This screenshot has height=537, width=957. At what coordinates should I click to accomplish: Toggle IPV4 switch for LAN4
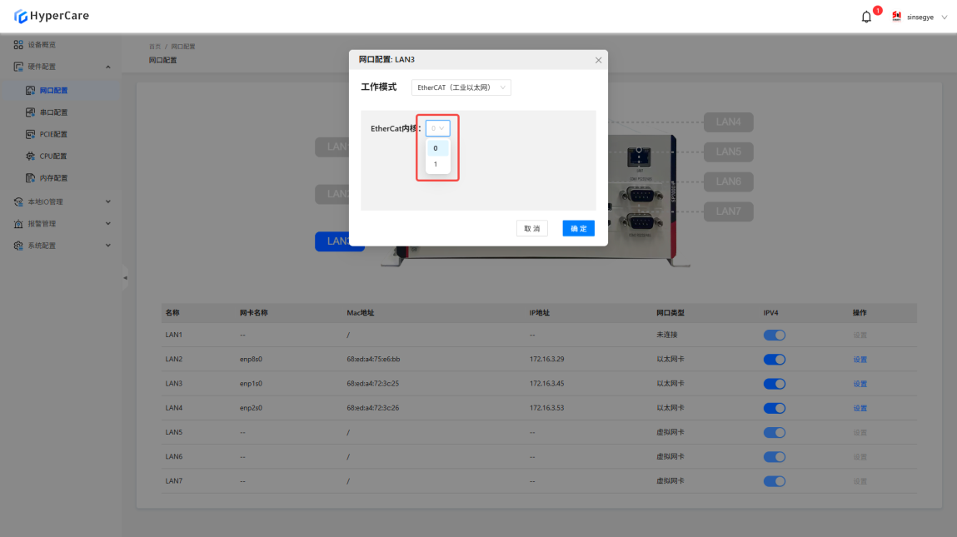(774, 408)
